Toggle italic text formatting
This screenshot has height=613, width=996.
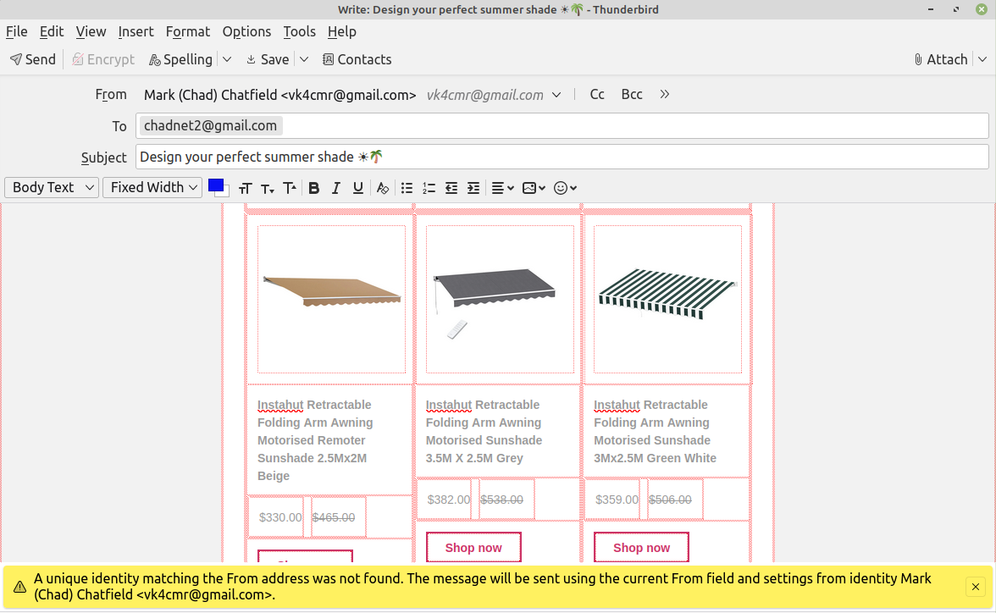pos(336,188)
